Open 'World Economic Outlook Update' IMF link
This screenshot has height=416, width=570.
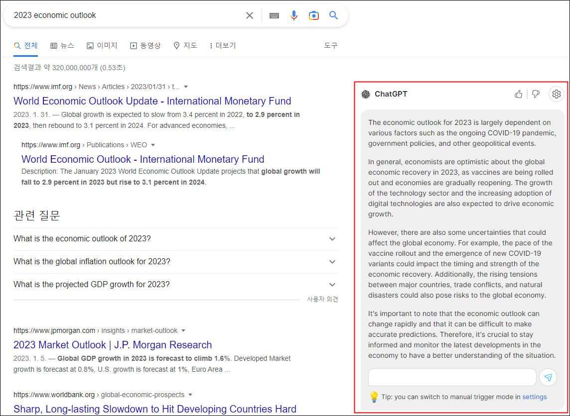pos(152,101)
